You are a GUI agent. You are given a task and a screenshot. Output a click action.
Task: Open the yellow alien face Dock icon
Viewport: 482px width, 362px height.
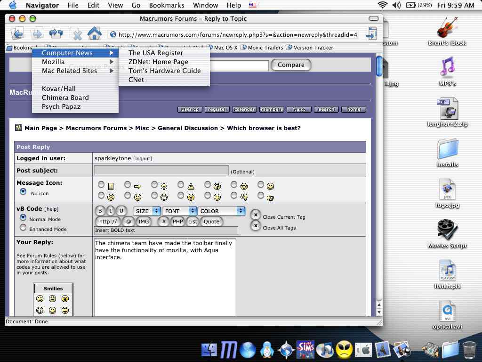[x=344, y=350]
